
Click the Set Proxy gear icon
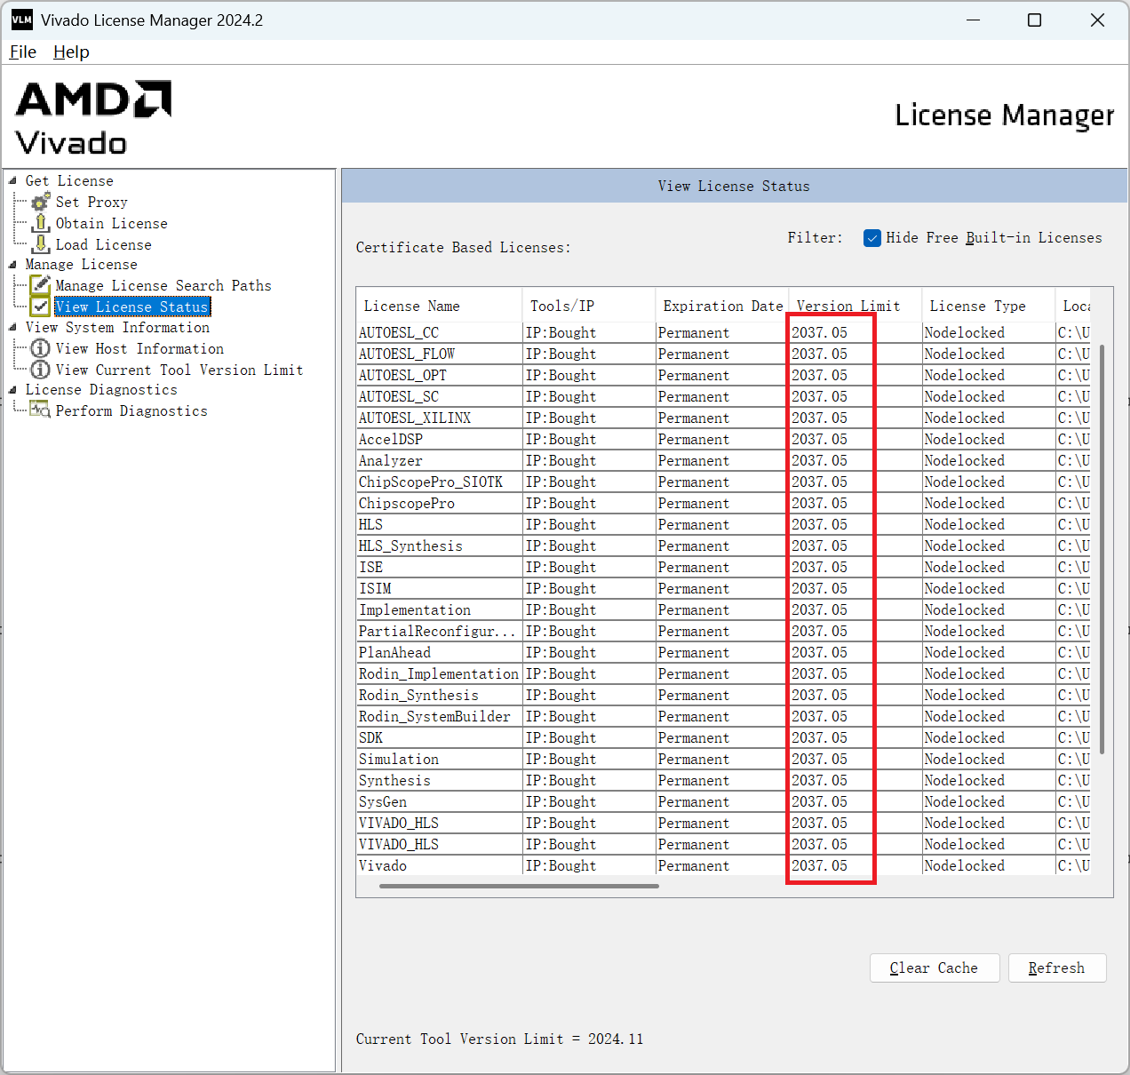click(40, 203)
